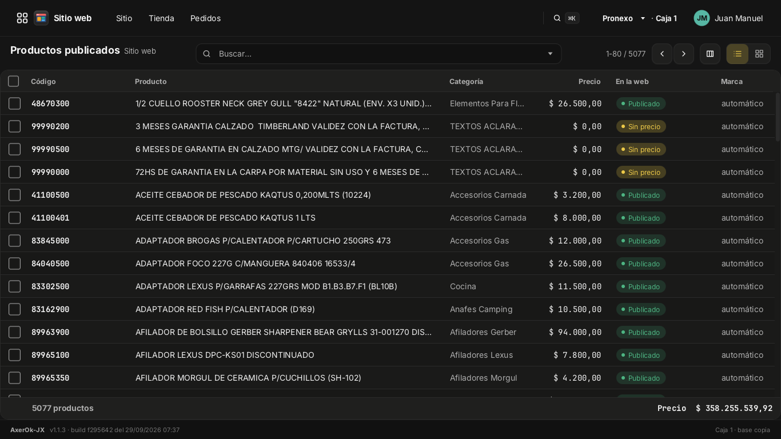This screenshot has width=781, height=439.
Task: Click the vertical scrollbar of the table
Action: pyautogui.click(x=778, y=117)
